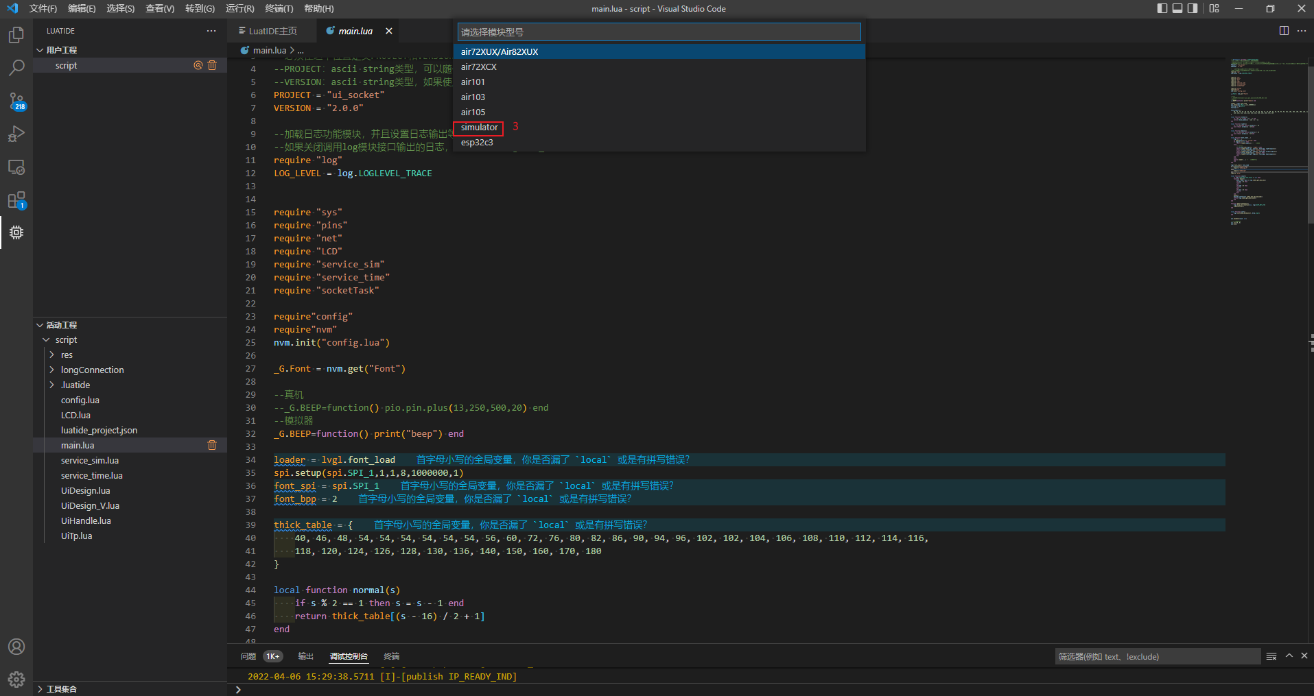Open the Search view in activity bar

16,68
